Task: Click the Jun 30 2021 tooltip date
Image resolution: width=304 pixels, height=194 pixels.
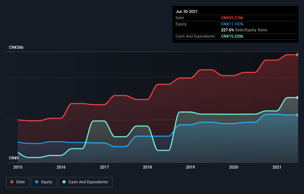Action: tap(187, 11)
